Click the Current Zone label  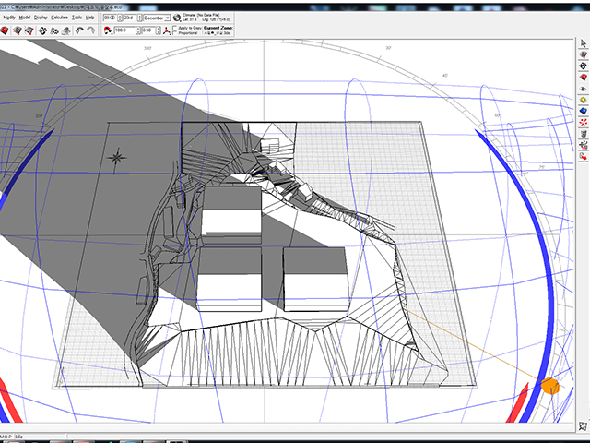tap(218, 28)
